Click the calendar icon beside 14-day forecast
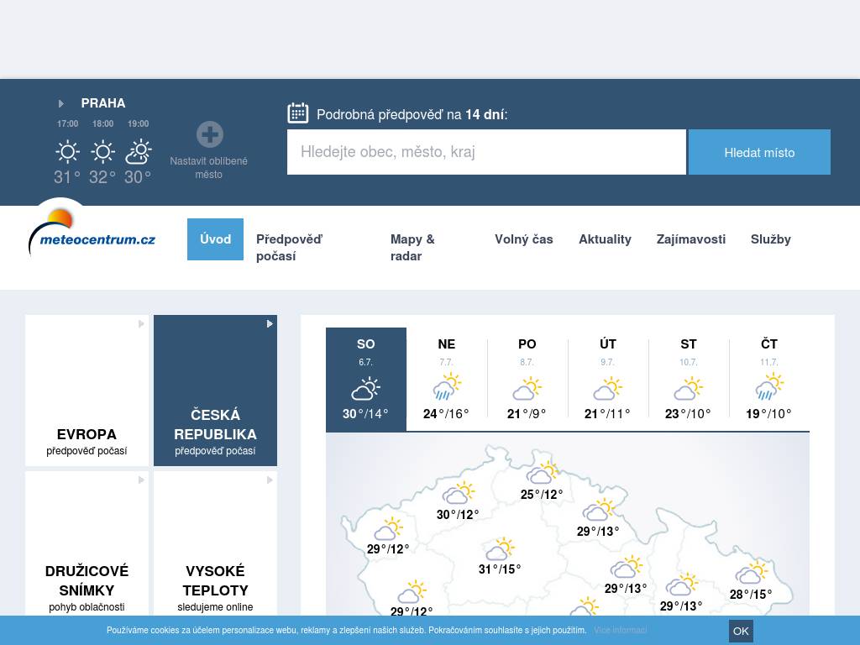This screenshot has height=645, width=860. pos(298,113)
